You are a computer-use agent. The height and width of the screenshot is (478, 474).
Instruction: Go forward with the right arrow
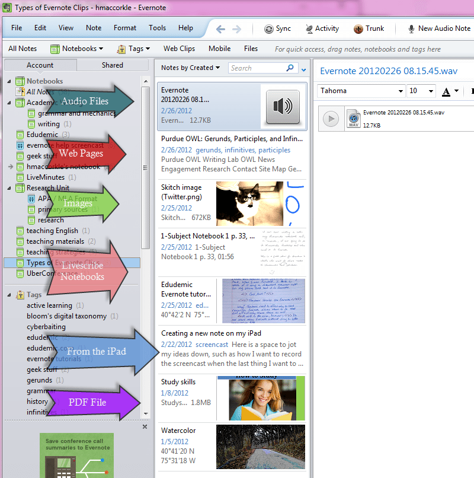[236, 29]
